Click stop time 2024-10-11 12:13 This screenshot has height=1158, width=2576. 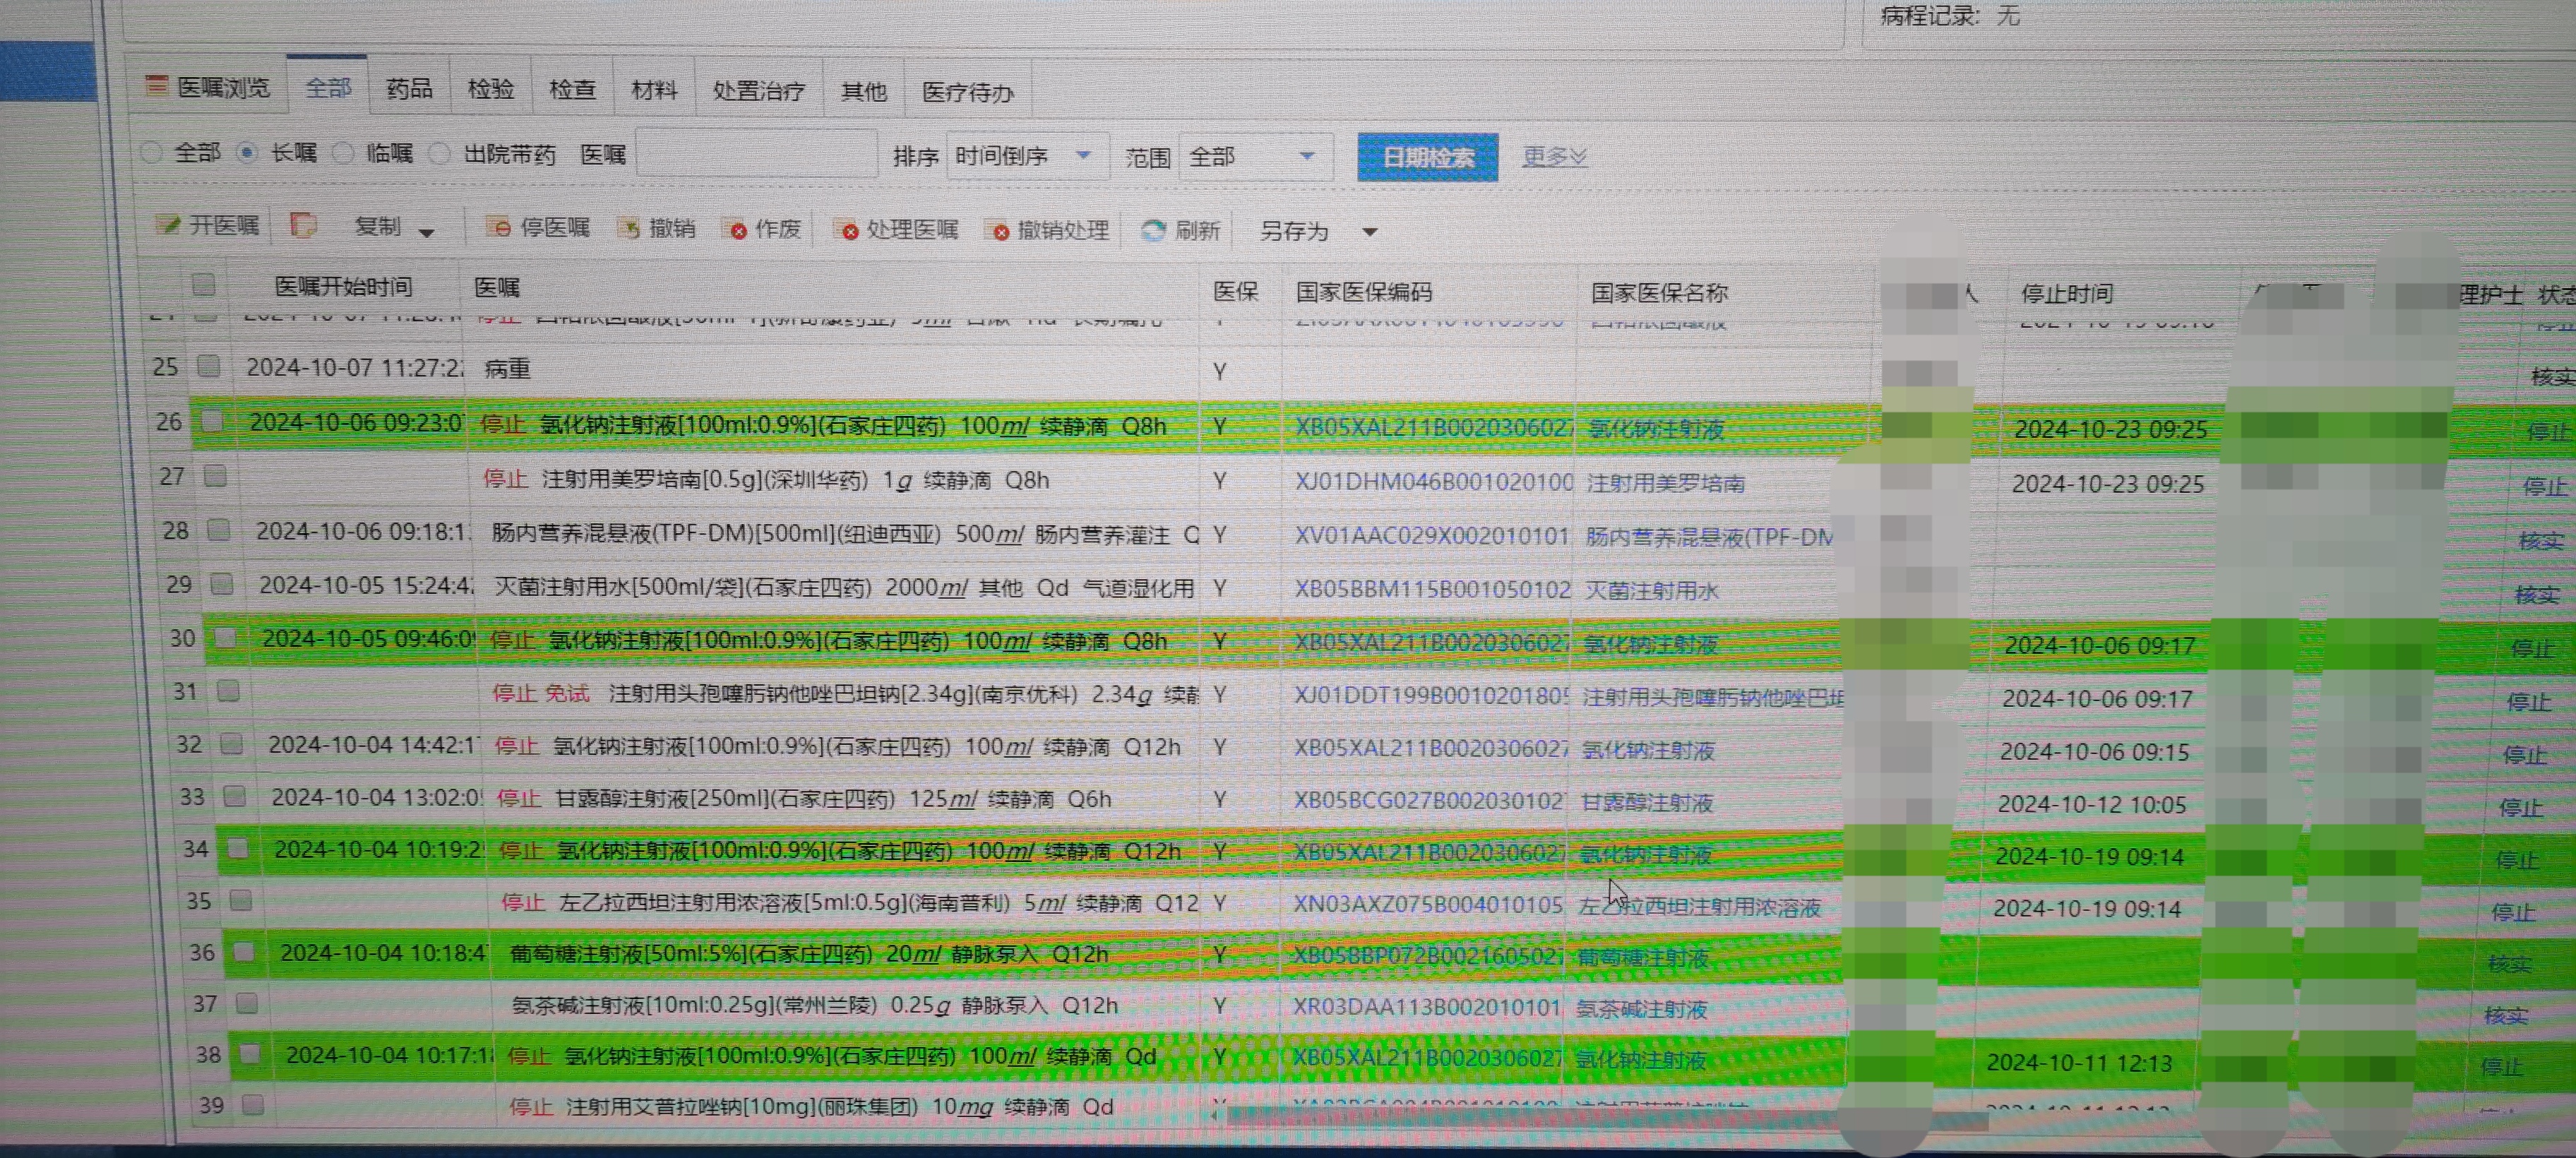click(x=2079, y=1062)
